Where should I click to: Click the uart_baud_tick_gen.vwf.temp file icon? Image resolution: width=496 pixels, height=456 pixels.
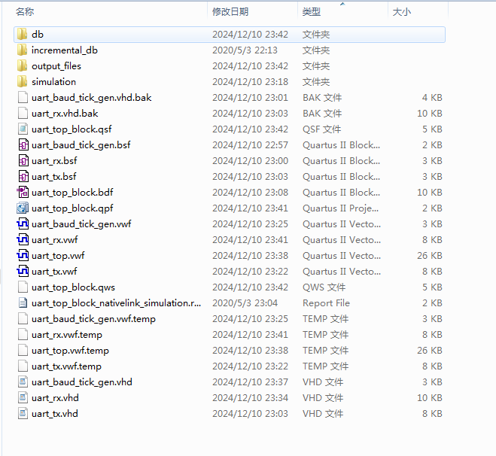[23, 319]
